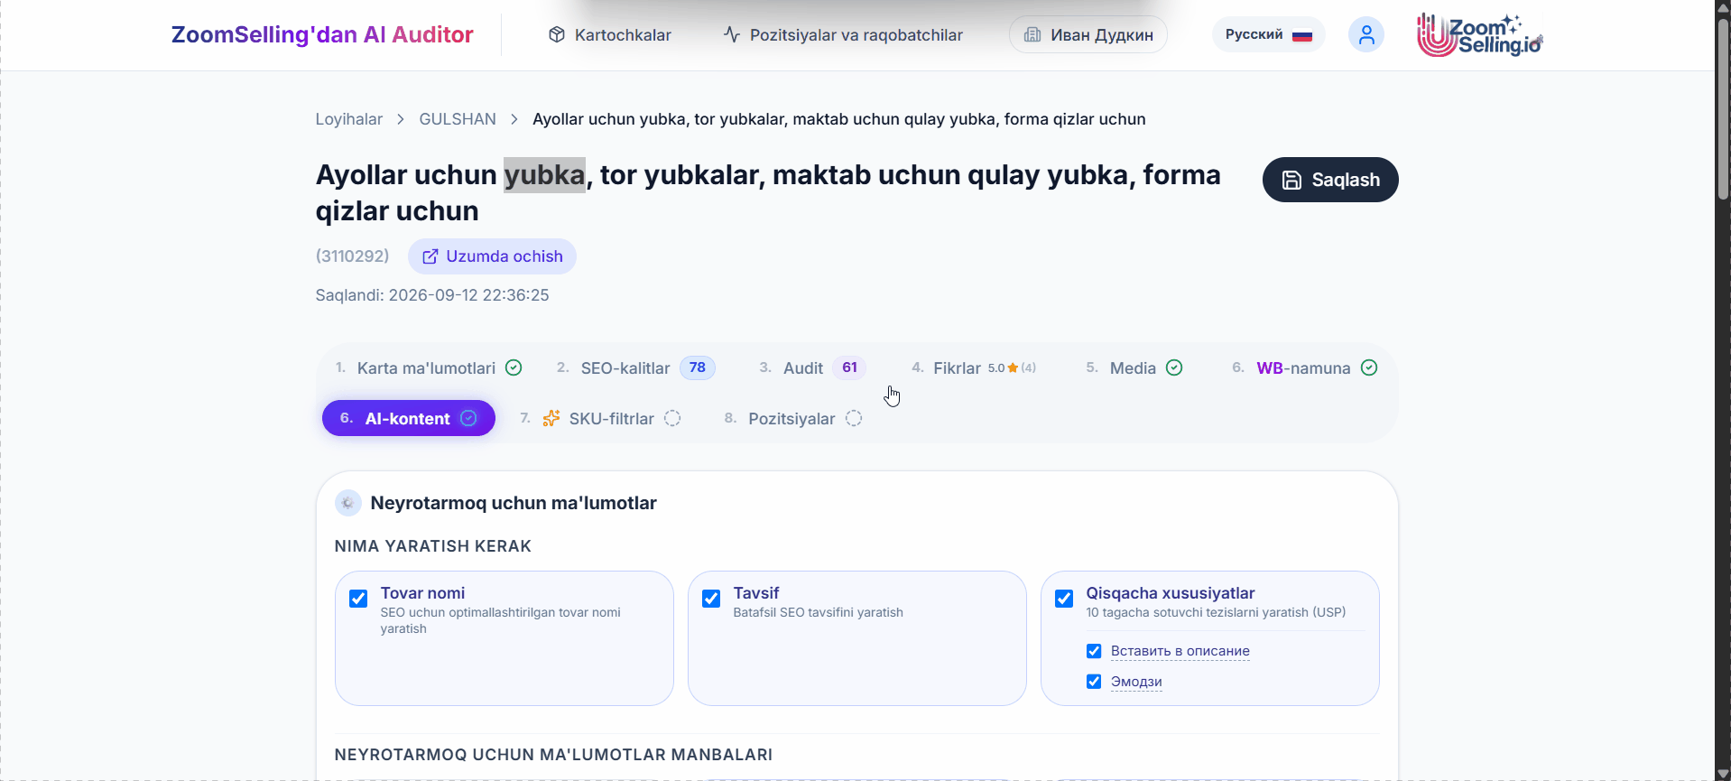Click the user profile avatar icon

pyautogui.click(x=1365, y=35)
